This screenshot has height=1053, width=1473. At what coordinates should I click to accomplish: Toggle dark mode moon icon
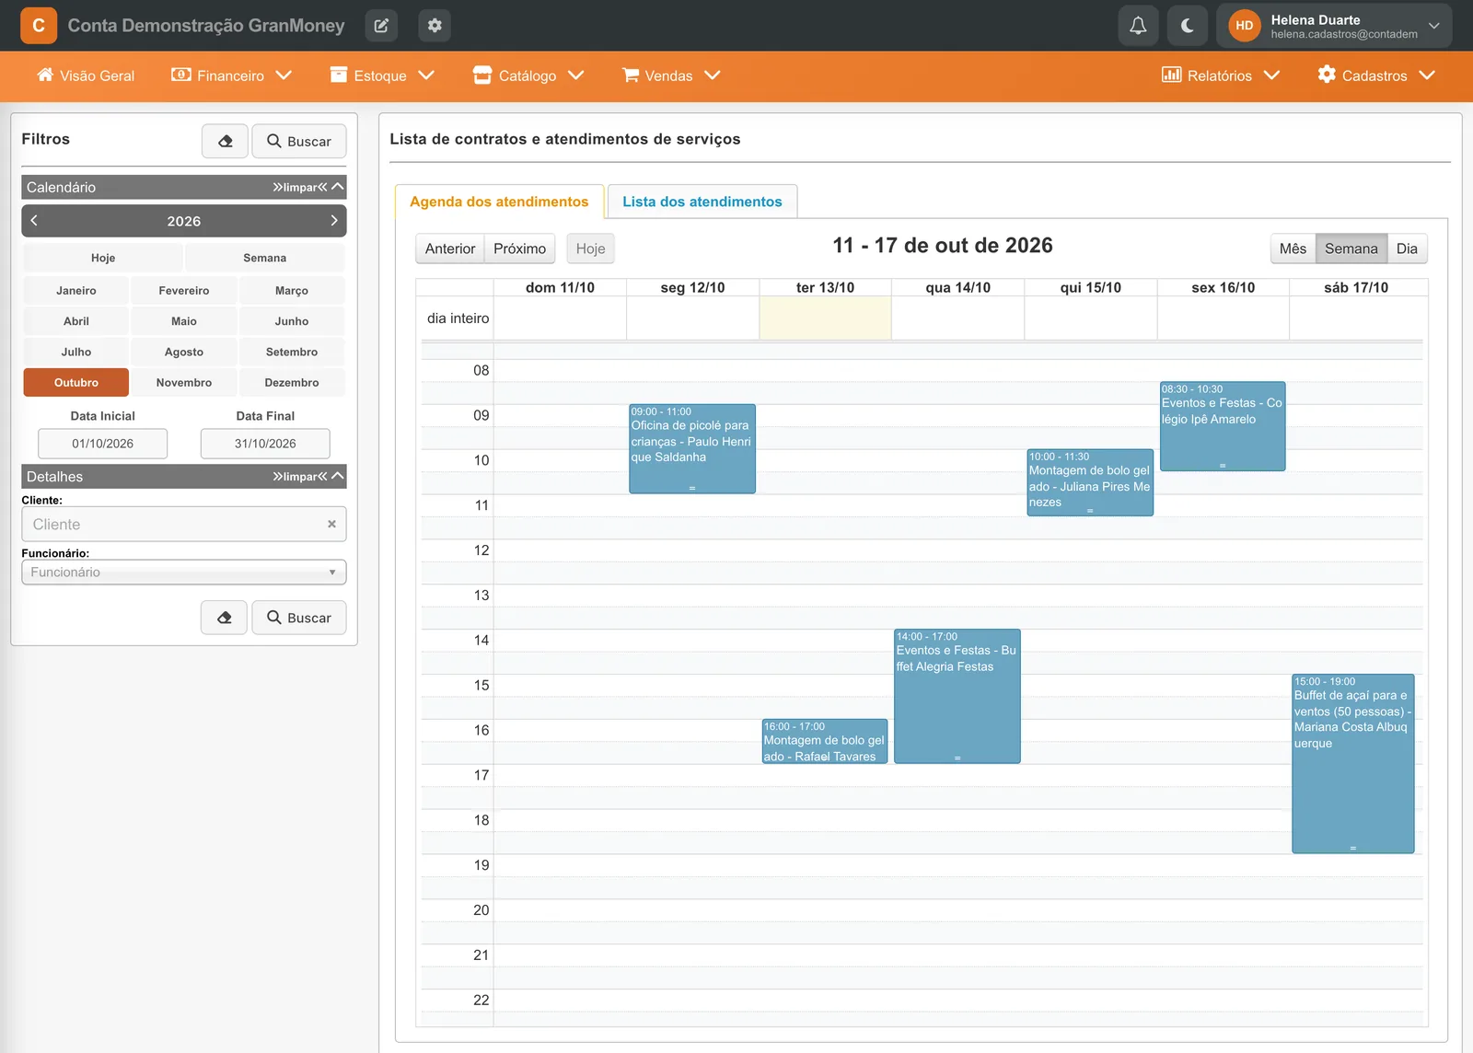1188,26
